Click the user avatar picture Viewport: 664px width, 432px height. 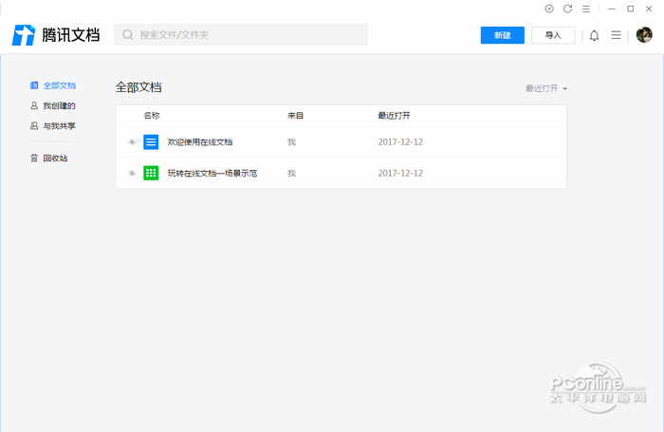(644, 35)
